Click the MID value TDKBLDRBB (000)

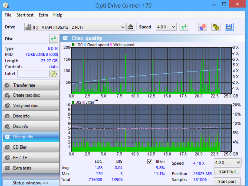42,55
